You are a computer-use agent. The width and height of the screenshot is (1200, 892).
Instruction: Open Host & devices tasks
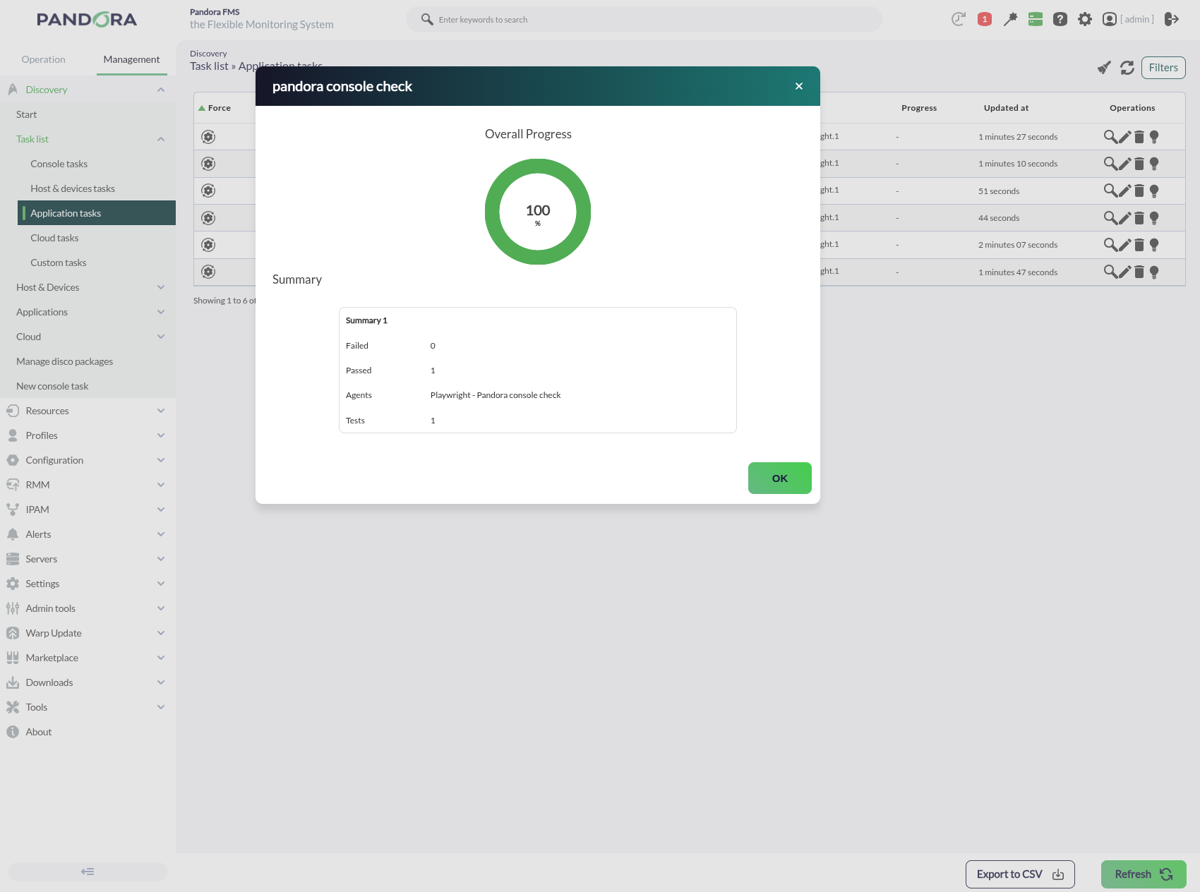(72, 188)
